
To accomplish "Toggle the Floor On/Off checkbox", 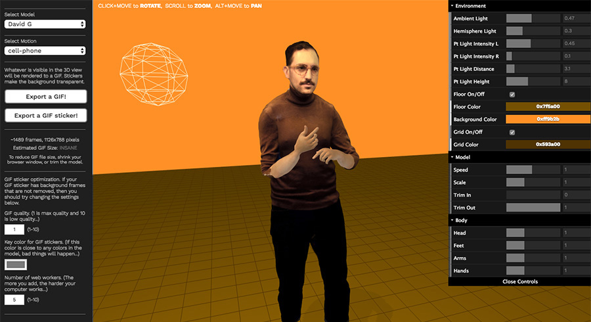I will [x=512, y=95].
